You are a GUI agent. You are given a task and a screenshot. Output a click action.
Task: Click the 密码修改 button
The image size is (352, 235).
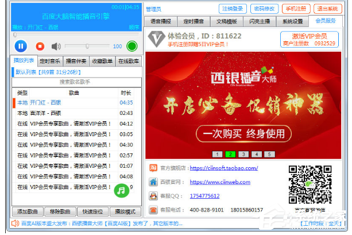click(264, 9)
